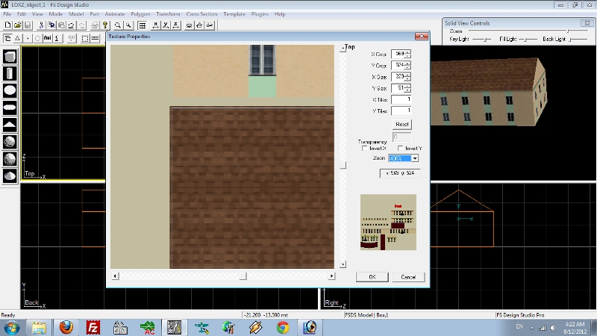597x336 pixels.
Task: Click the X Tiles input field
Action: [401, 100]
